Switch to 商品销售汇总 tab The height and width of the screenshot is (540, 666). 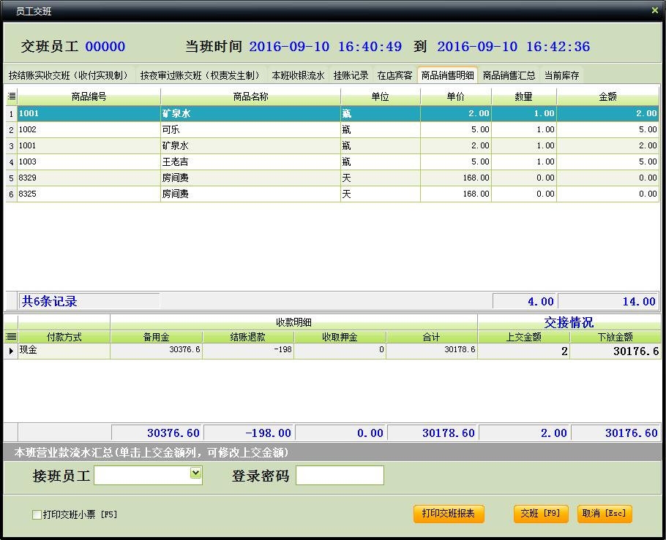tap(509, 75)
